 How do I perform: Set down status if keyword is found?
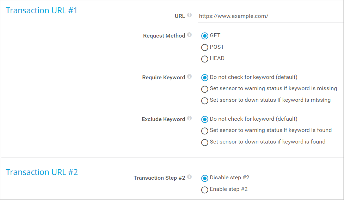point(204,142)
